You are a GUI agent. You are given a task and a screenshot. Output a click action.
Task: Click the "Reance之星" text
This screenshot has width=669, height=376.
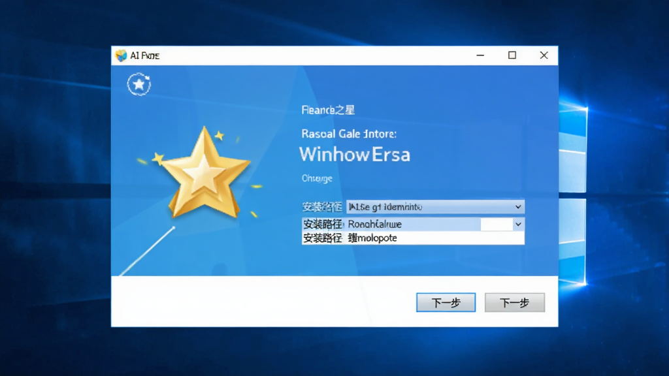(328, 110)
